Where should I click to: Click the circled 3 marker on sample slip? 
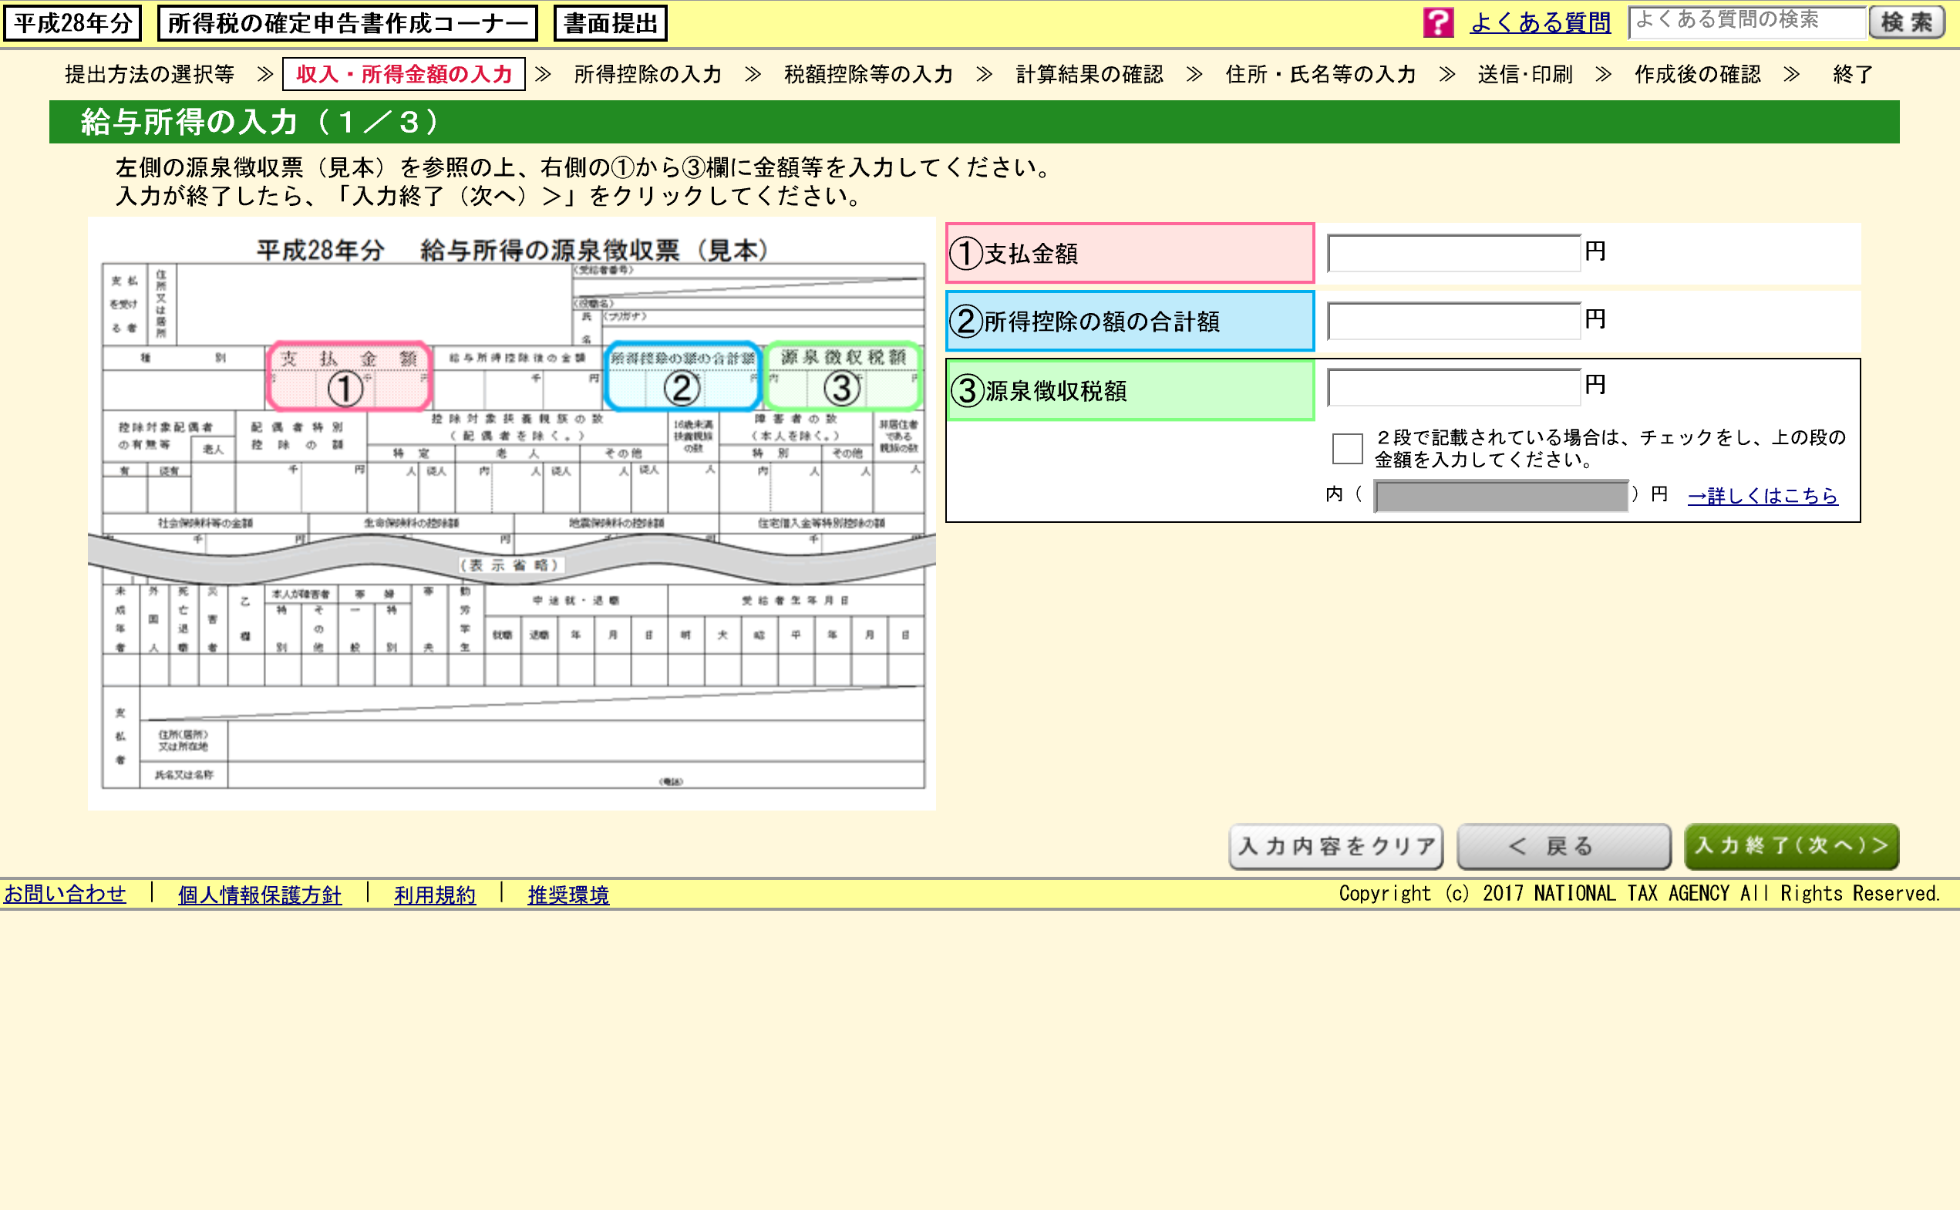coord(842,389)
